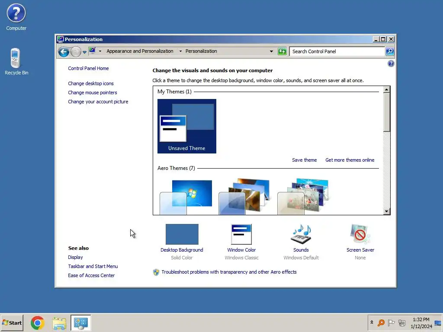The height and width of the screenshot is (332, 443).
Task: Focus the Search Control Panel field
Action: click(x=337, y=51)
